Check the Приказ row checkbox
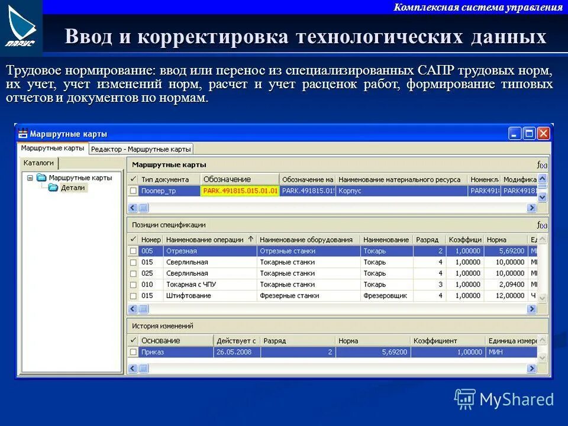 tap(133, 351)
